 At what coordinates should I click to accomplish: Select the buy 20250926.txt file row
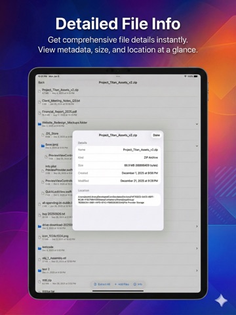[54, 215]
